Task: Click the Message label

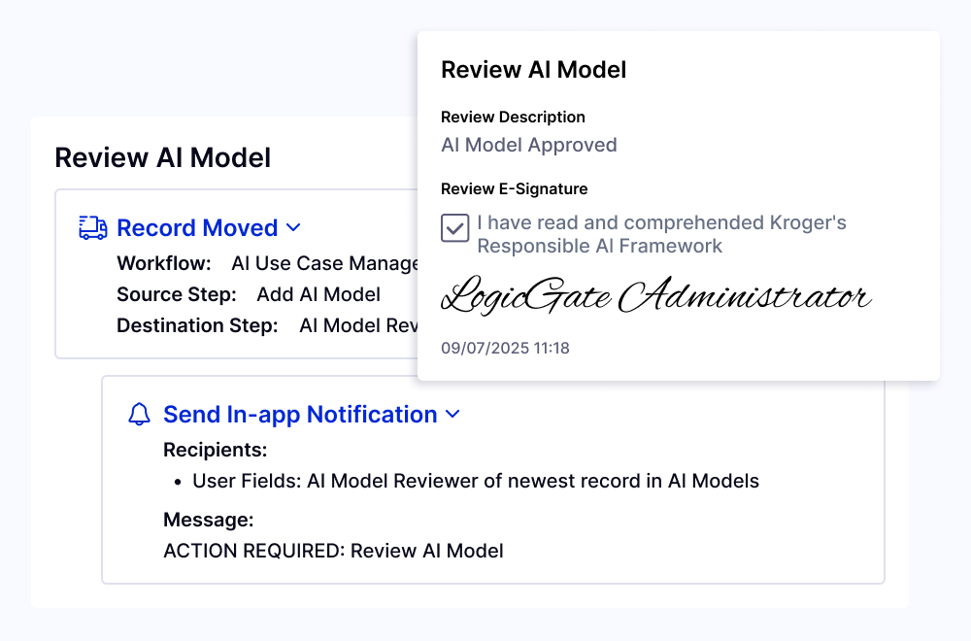Action: (x=208, y=520)
